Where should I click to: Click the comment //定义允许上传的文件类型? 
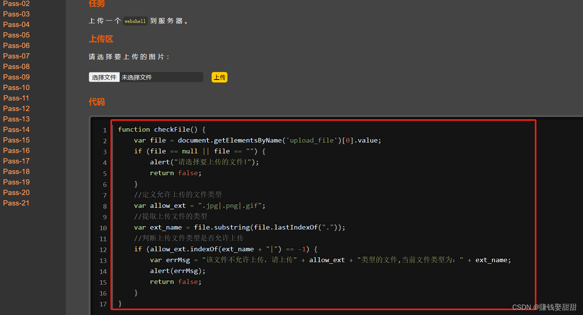coord(178,195)
